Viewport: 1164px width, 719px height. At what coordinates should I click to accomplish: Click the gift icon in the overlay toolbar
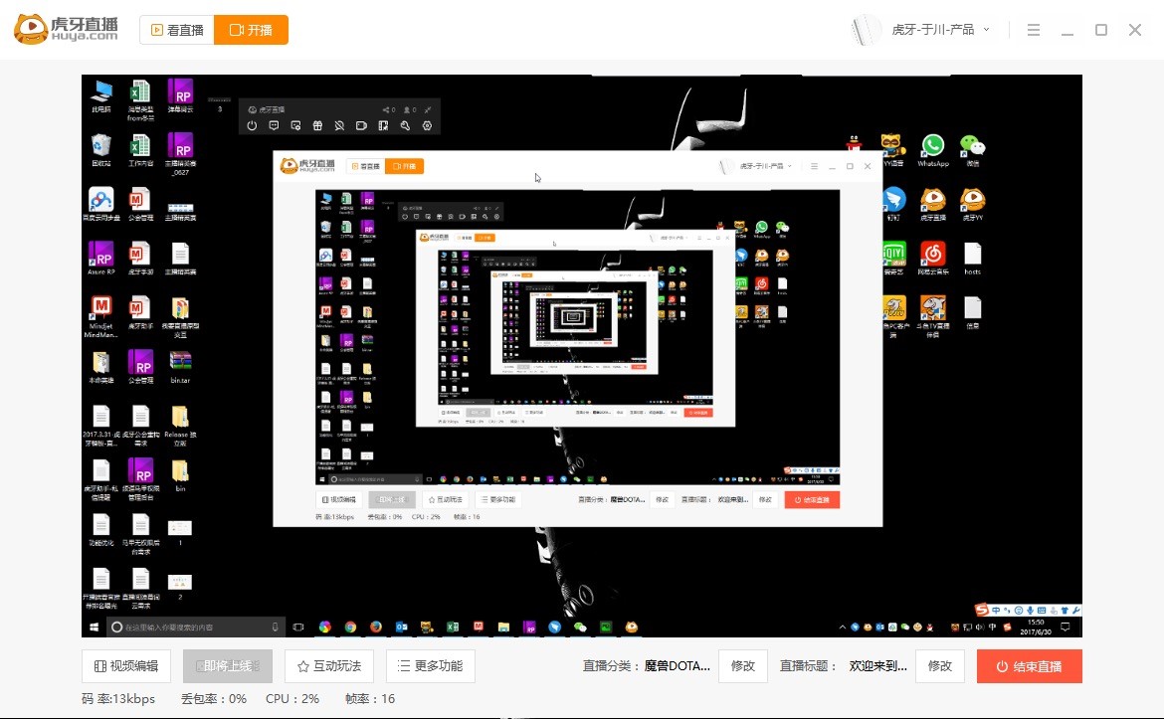[x=317, y=125]
